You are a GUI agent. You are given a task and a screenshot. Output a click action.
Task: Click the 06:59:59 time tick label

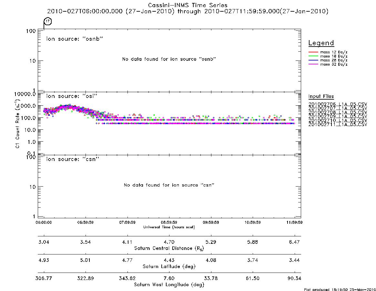pos(86,222)
